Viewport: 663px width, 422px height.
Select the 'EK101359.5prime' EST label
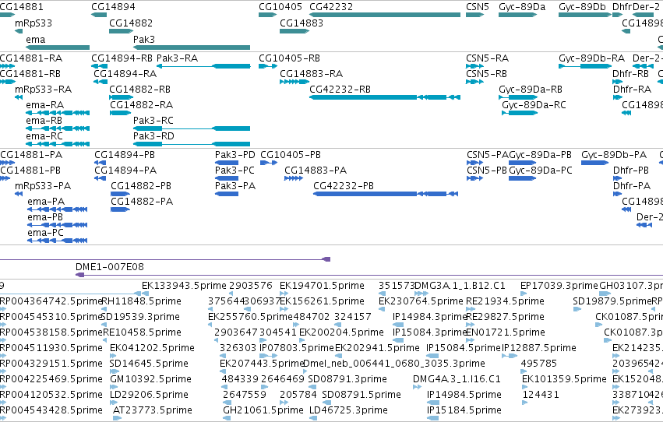coord(564,379)
